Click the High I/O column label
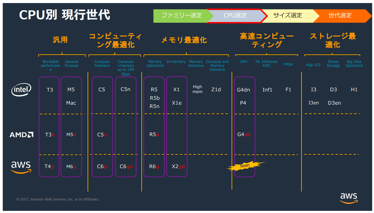374x213 pixels. click(313, 65)
